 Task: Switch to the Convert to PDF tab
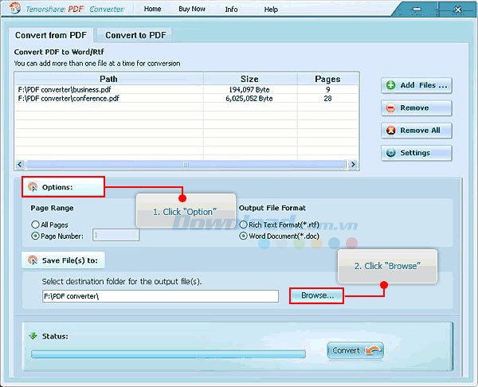pos(134,35)
